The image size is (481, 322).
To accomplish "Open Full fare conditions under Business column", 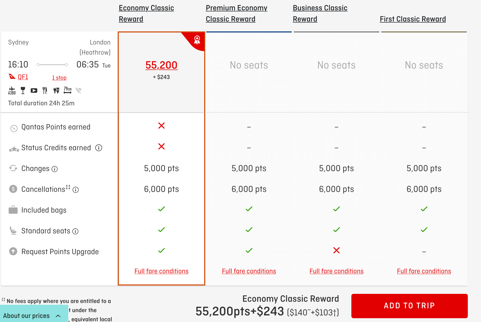I will (336, 271).
